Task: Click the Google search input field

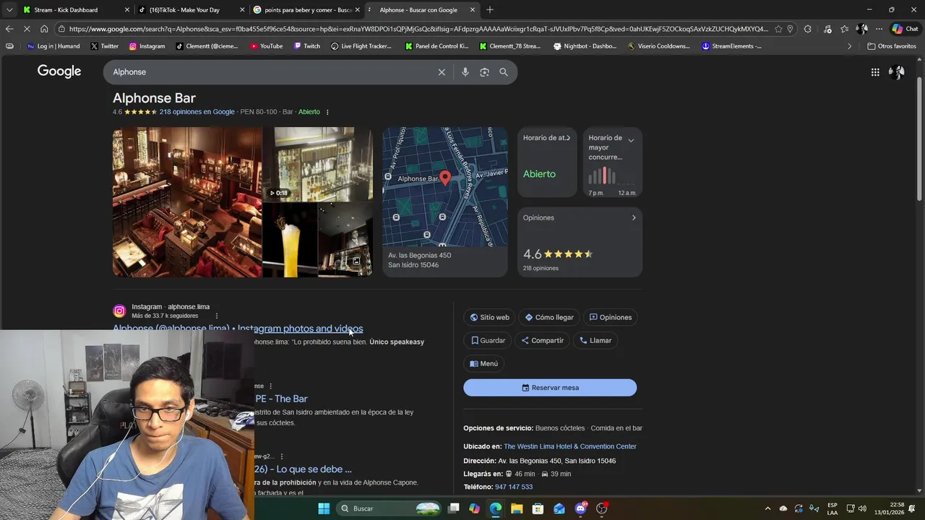Action: (272, 72)
